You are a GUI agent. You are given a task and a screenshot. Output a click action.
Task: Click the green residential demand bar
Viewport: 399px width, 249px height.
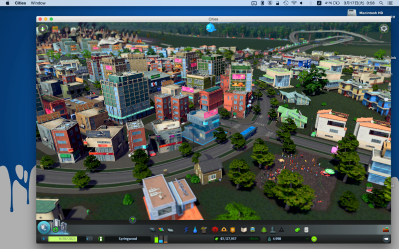click(156, 239)
